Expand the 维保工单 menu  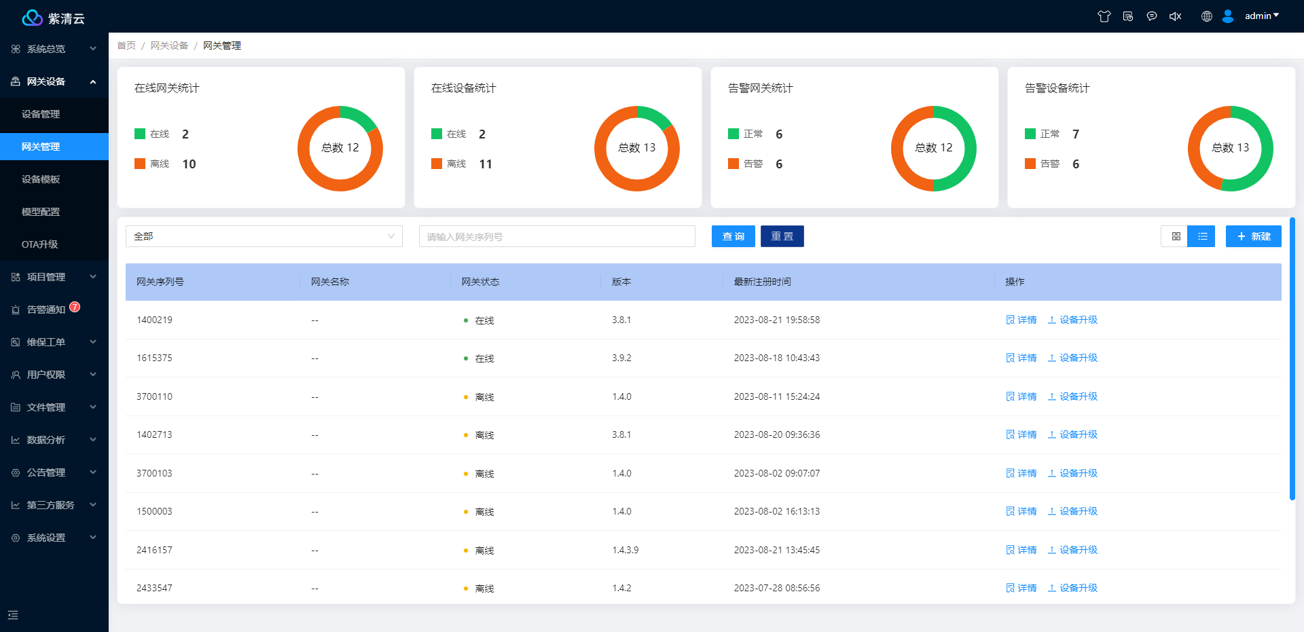coord(54,342)
